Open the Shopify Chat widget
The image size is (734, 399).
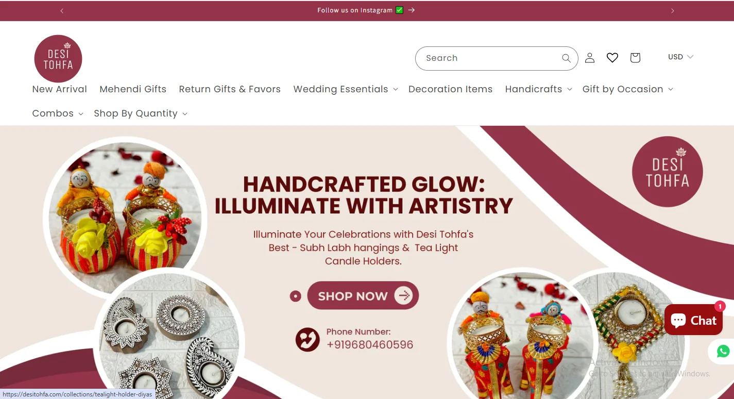tap(693, 320)
